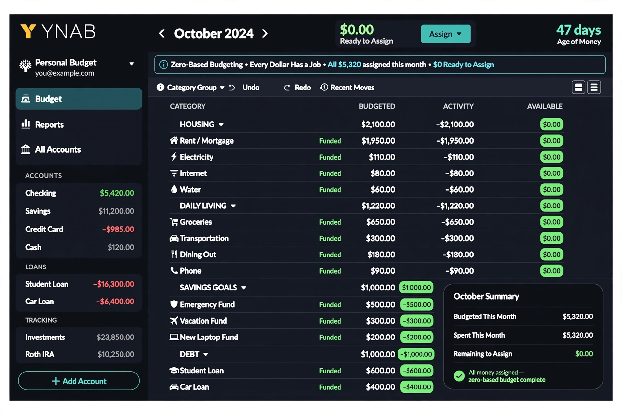Click the New Laptop Fund laptop icon

(174, 337)
